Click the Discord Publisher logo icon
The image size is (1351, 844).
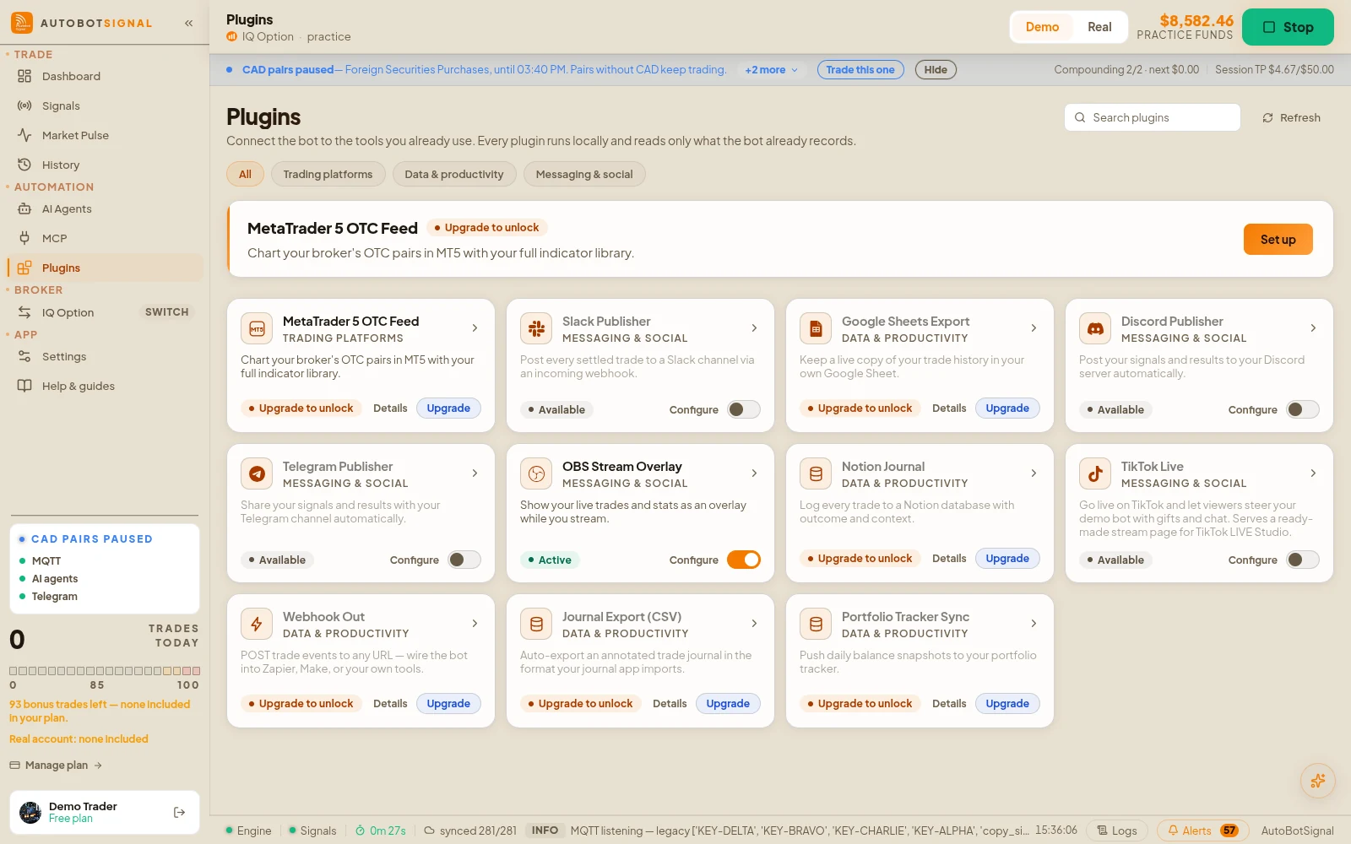click(x=1095, y=328)
